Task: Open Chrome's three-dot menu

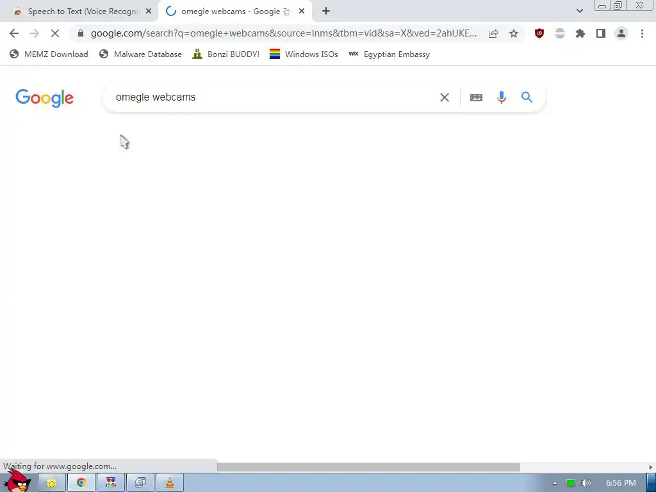Action: pos(642,33)
